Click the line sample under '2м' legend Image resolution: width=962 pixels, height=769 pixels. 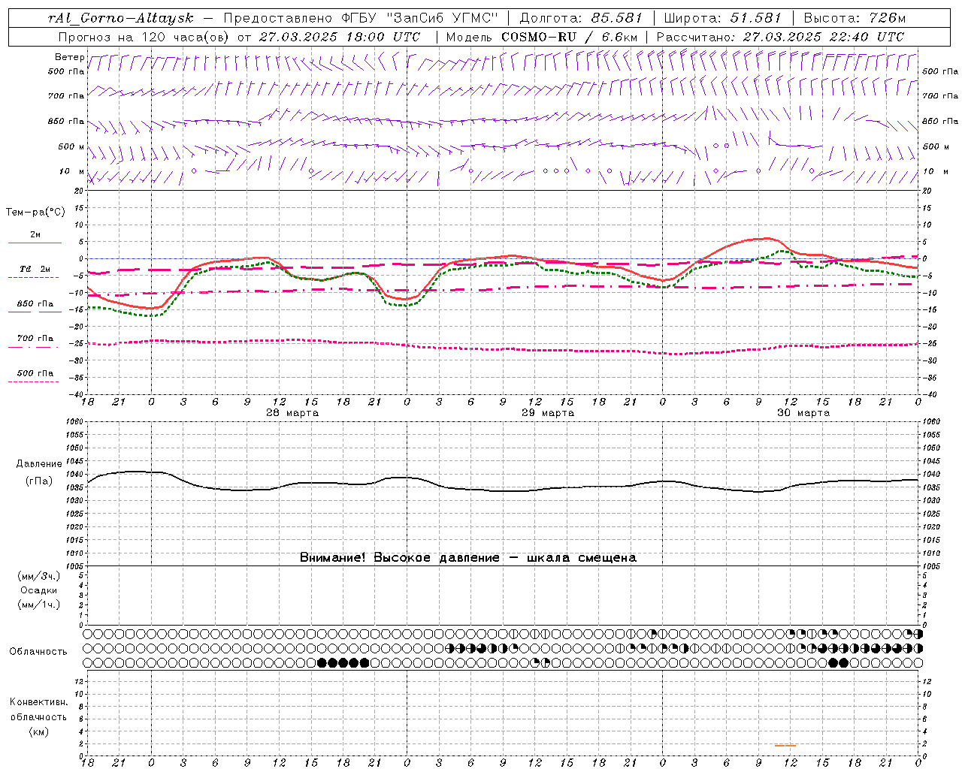pos(35,243)
